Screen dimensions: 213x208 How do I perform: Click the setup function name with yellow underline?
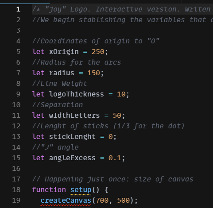[81, 190]
